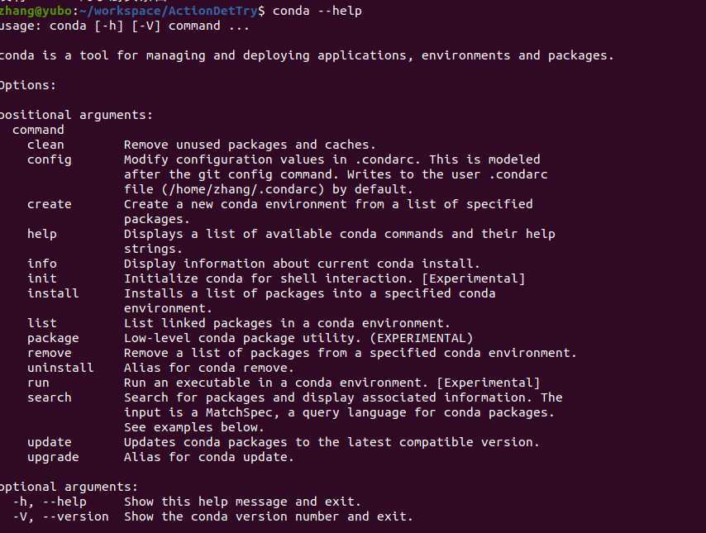Click the '-V, --version' option flag
Screen dimensions: 706x533
pyautogui.click(x=60, y=516)
